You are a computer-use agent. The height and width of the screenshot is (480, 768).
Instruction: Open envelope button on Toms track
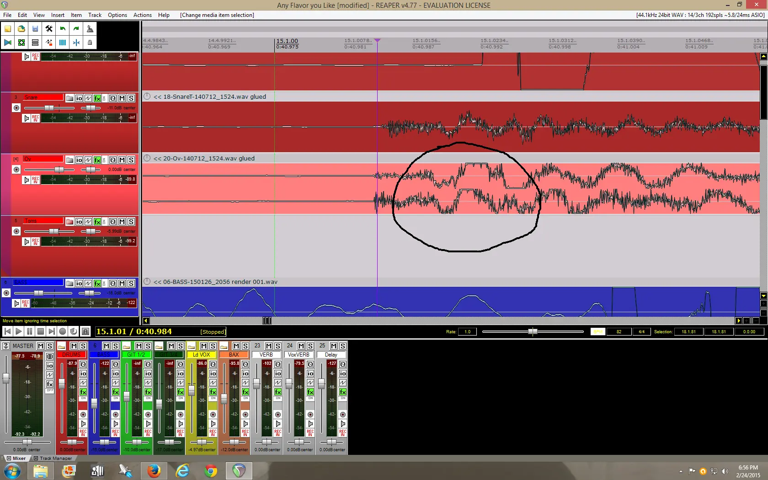pos(88,222)
